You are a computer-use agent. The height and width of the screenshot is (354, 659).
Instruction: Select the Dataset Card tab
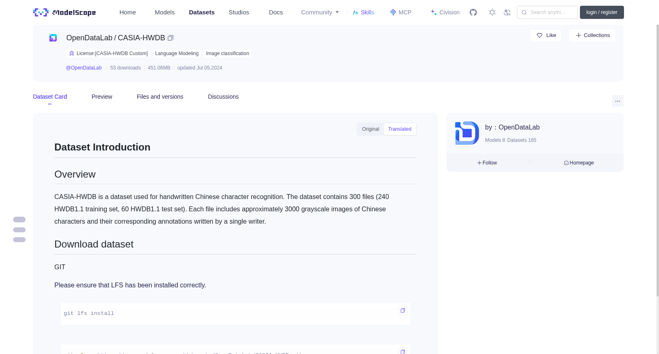pyautogui.click(x=50, y=97)
